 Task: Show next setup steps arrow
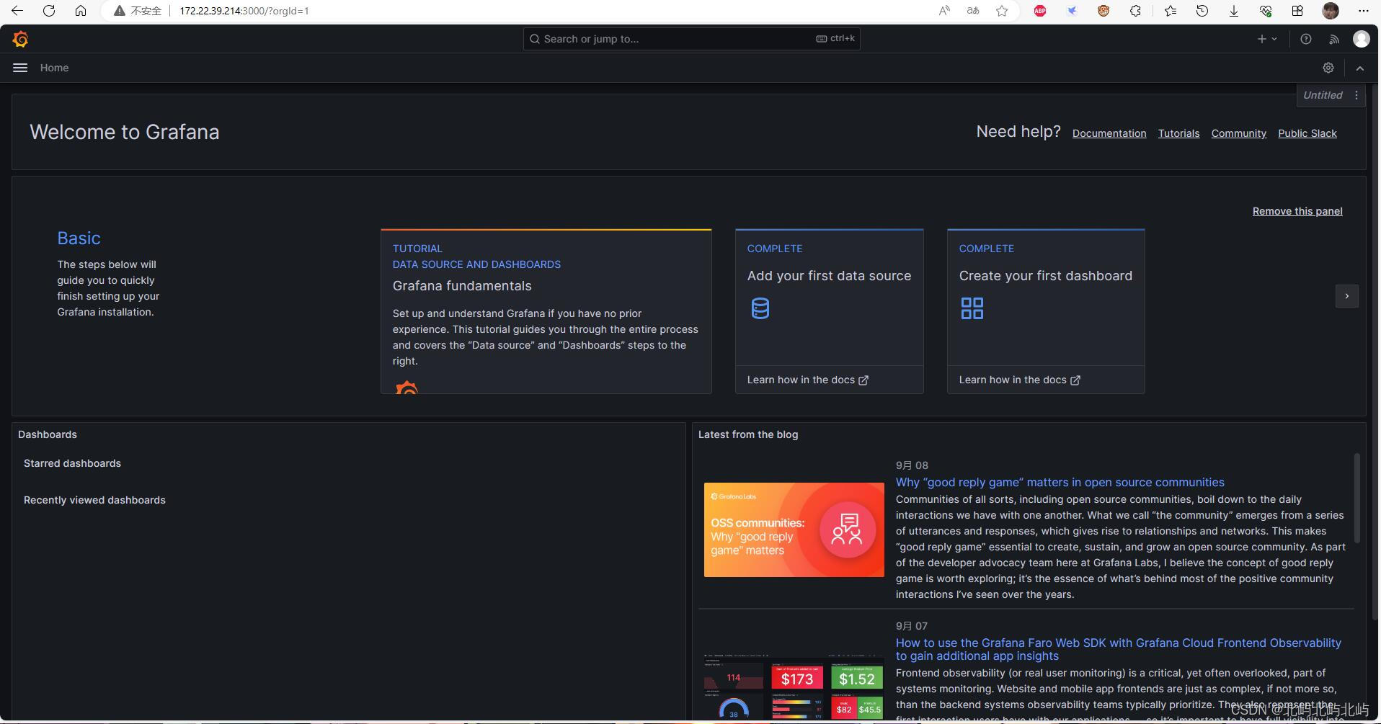point(1346,296)
